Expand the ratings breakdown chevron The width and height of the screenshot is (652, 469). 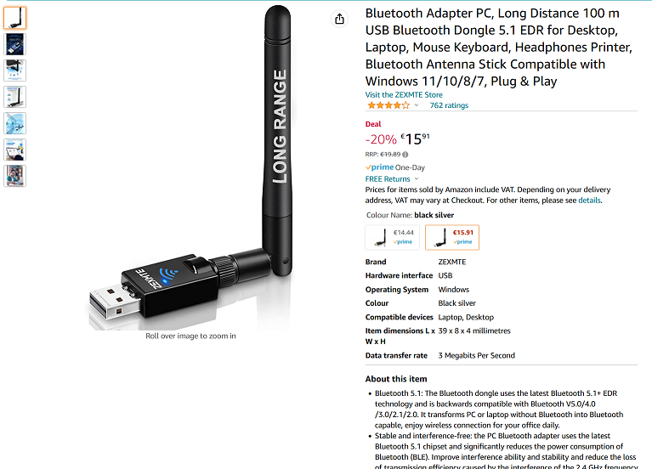(x=417, y=105)
